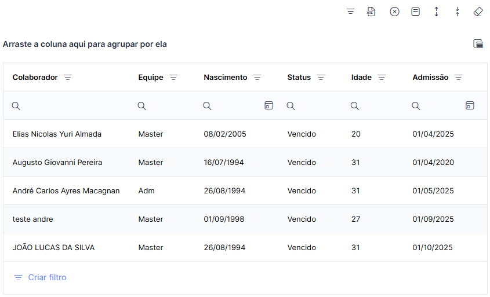Open Admissão column header filter
Image resolution: width=490 pixels, height=297 pixels.
[459, 78]
